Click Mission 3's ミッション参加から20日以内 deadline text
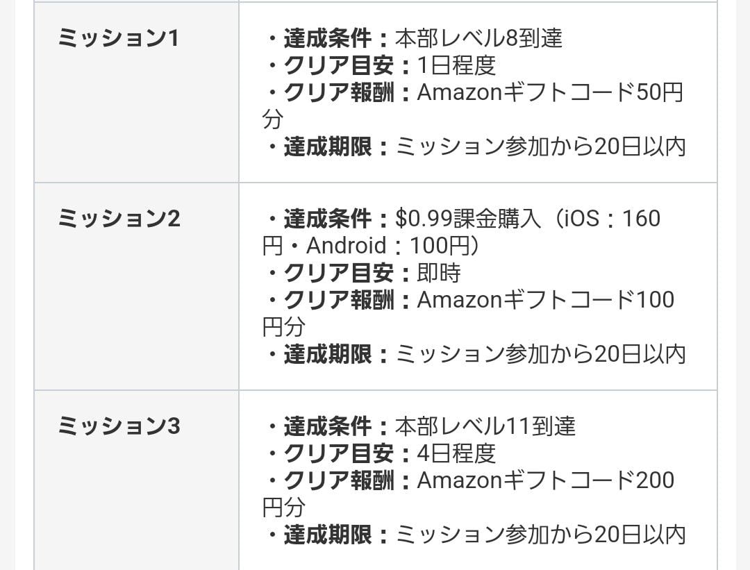Viewport: 750px width, 570px height. click(x=540, y=535)
